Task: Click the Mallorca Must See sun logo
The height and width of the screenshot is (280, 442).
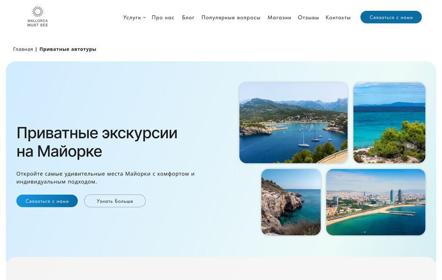Action: [x=37, y=12]
